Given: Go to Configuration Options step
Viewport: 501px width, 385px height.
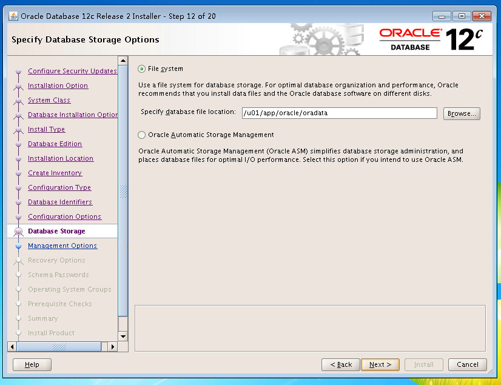Looking at the screenshot, I should coord(64,216).
